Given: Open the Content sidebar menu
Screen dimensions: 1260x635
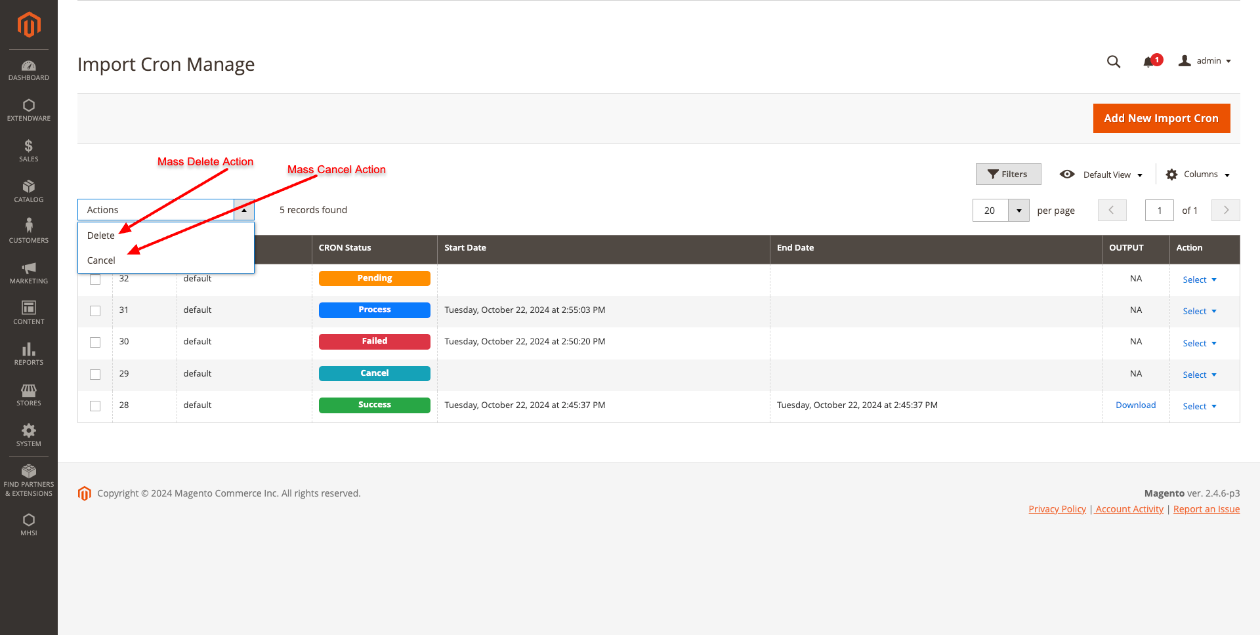Looking at the screenshot, I should (29, 314).
